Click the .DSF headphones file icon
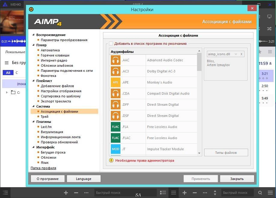Viewport: 276px width, 198px height. [115, 116]
